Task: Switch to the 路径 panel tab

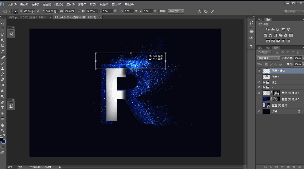Action: 260,48
